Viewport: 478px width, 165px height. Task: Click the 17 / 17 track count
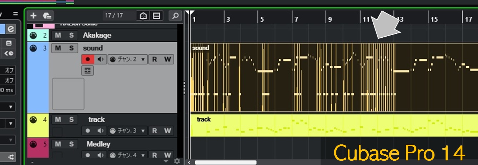coord(114,16)
